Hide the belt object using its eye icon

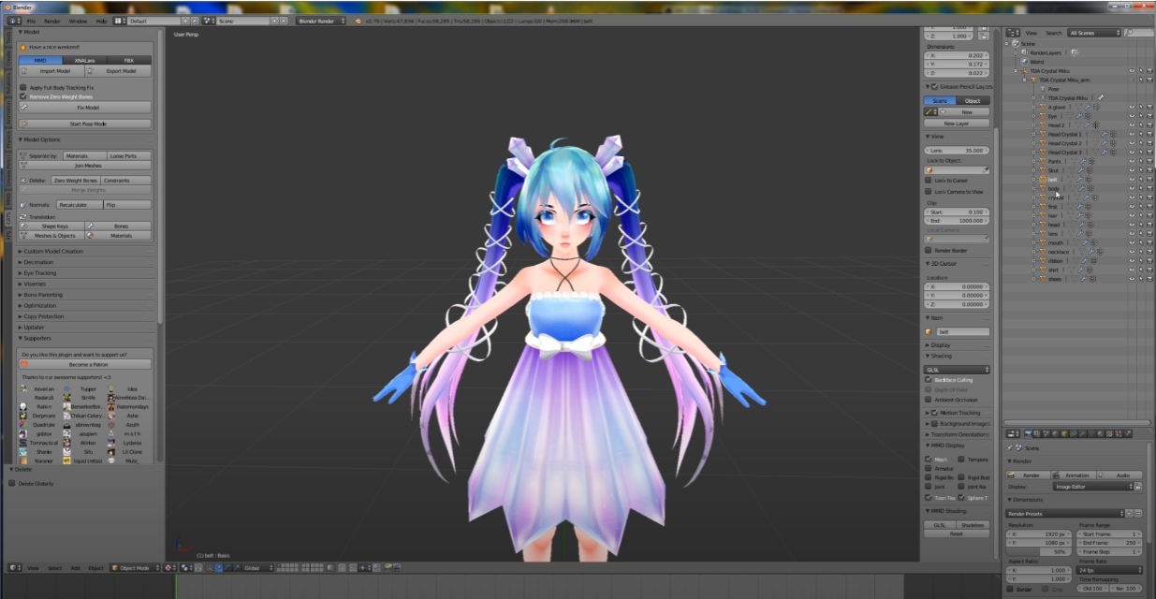point(1131,179)
